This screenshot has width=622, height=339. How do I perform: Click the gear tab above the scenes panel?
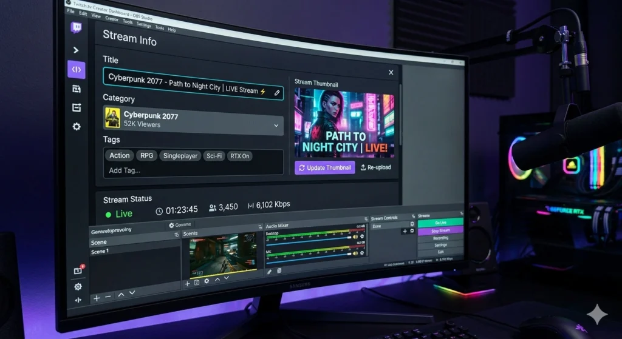click(180, 225)
